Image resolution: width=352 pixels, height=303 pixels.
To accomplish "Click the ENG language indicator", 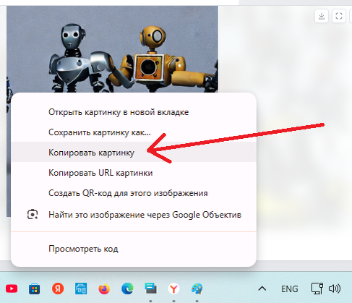I will click(290, 289).
